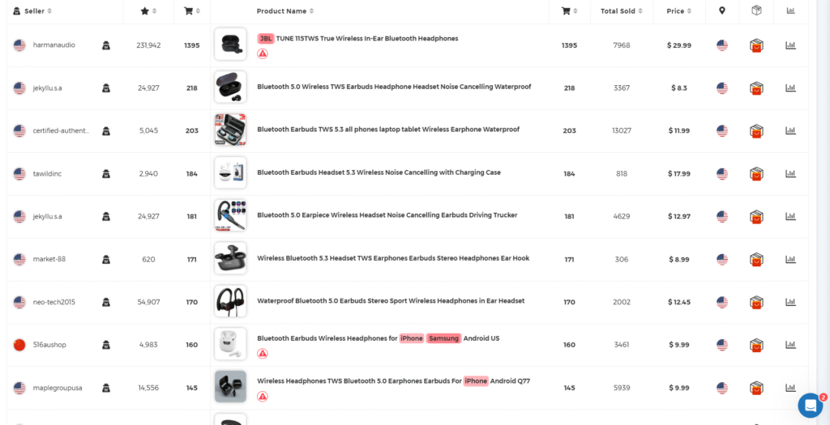Sort the table by Total Sold
The height and width of the screenshot is (425, 830).
coord(622,11)
